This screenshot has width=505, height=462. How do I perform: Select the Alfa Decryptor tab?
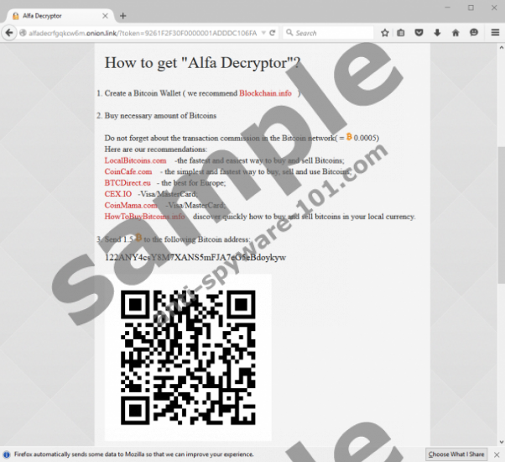pyautogui.click(x=50, y=15)
